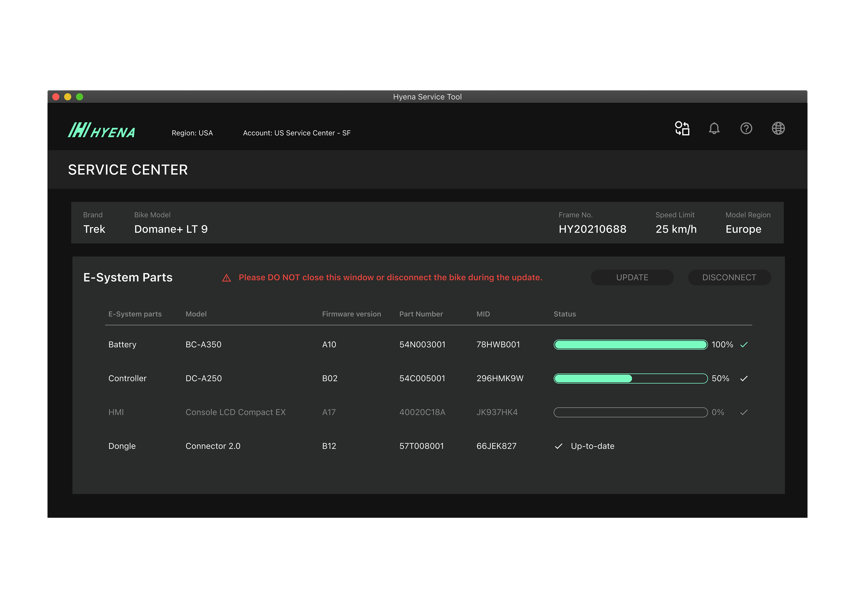This screenshot has height=608, width=855.
Task: Click dongle model Connector 2.0
Action: point(213,446)
